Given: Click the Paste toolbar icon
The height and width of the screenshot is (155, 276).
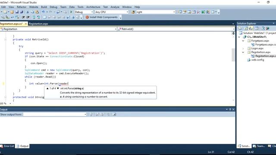Looking at the screenshot, I should [37, 12].
